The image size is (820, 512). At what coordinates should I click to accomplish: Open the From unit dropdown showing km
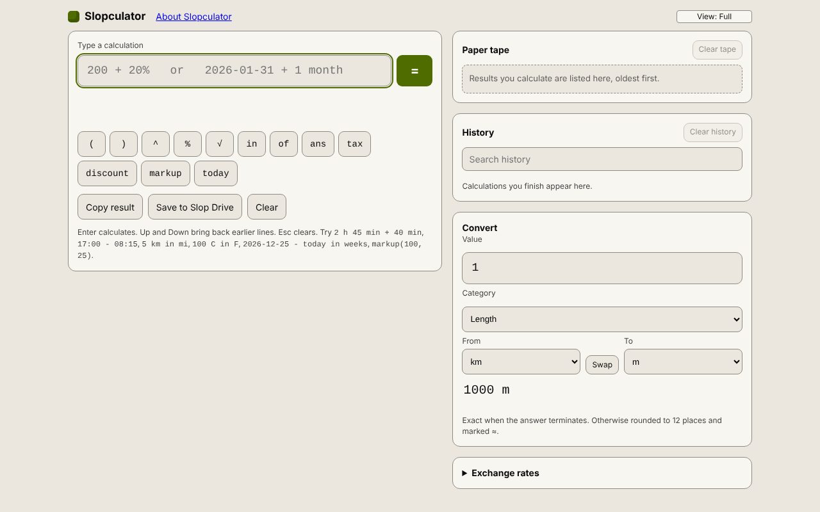[521, 362]
